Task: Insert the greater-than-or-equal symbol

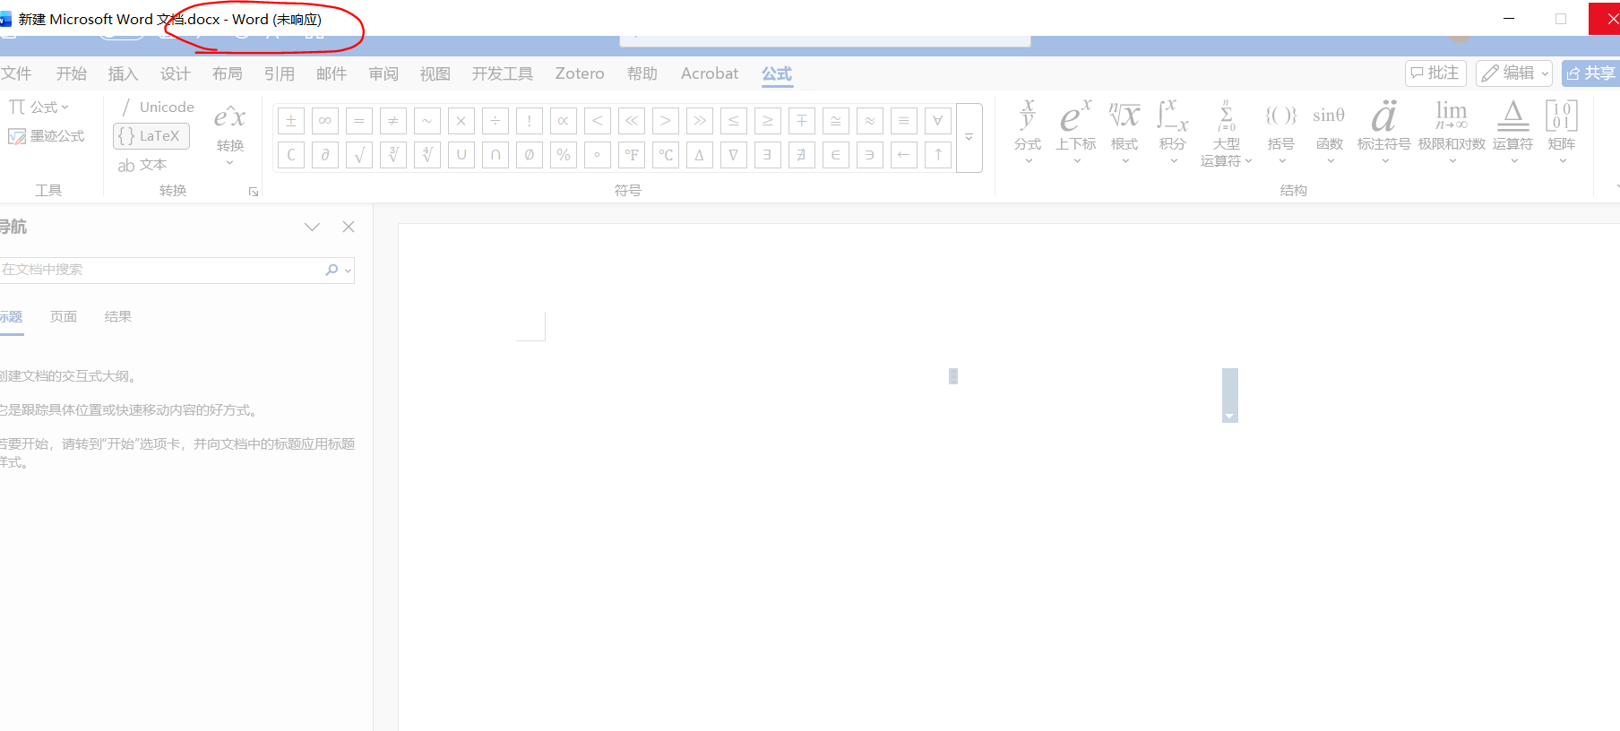Action: pyautogui.click(x=768, y=120)
